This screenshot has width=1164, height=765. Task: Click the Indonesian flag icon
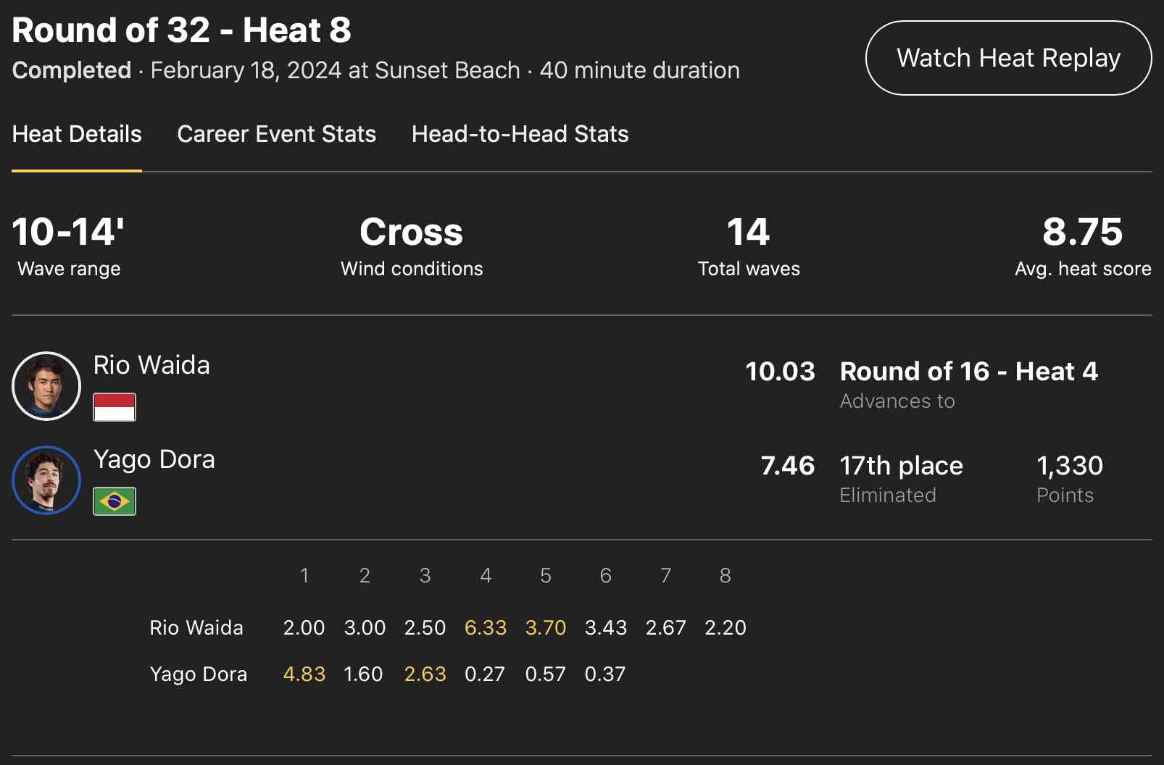(115, 407)
